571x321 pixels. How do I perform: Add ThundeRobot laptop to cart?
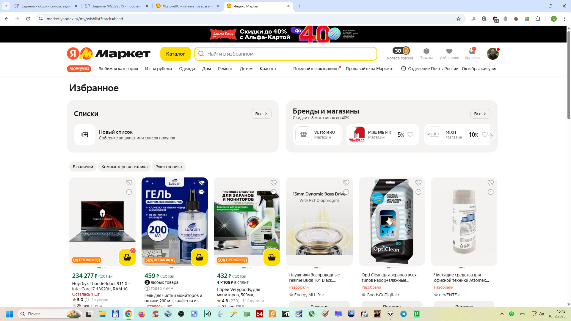[127, 257]
